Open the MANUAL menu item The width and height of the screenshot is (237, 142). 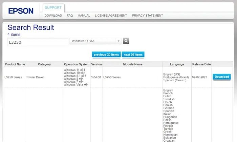84,16
